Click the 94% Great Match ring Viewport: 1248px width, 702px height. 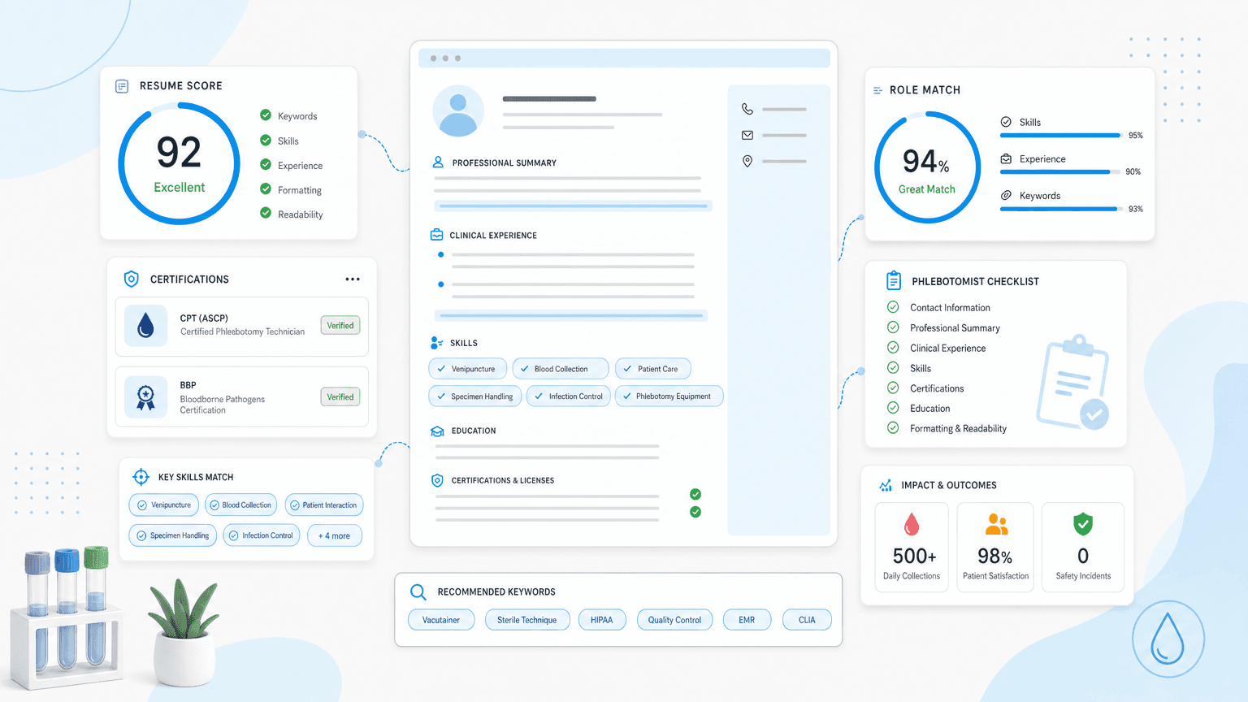(927, 167)
